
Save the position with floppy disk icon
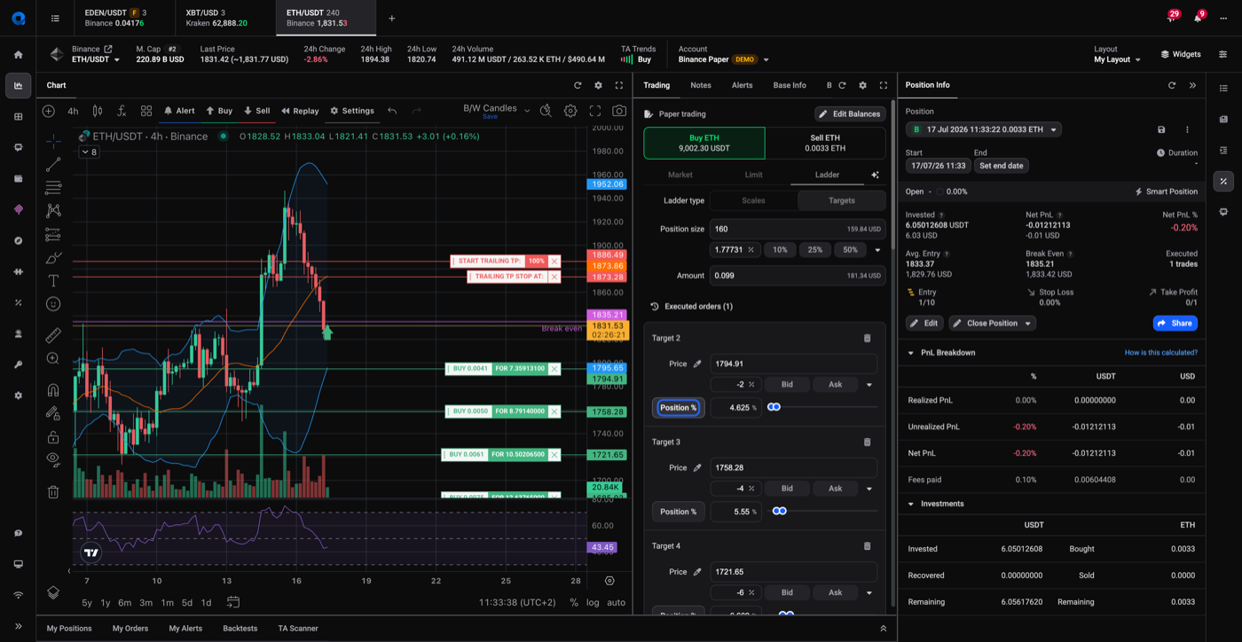tap(1161, 129)
